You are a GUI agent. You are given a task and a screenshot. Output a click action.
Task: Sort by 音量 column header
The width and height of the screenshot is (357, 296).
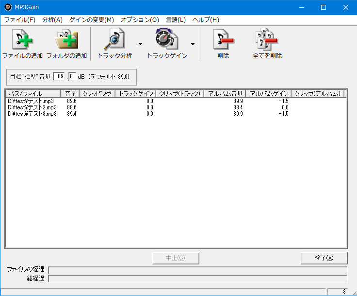click(70, 94)
